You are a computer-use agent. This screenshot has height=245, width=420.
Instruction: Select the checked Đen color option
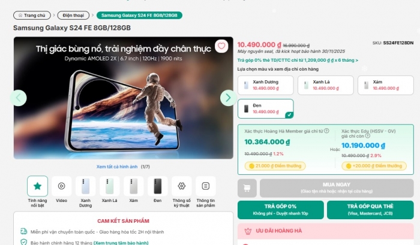265,108
